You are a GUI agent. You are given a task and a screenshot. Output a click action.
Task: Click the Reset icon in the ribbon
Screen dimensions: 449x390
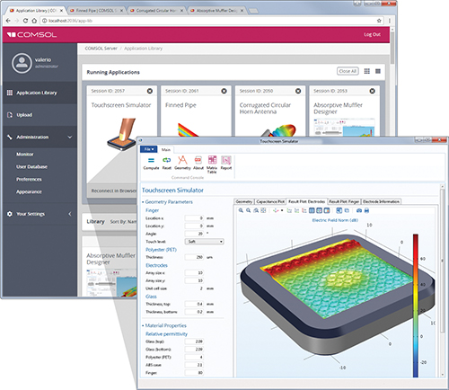point(166,160)
